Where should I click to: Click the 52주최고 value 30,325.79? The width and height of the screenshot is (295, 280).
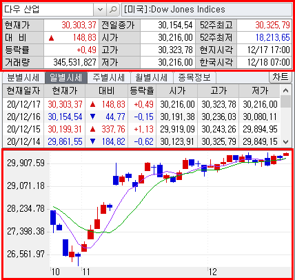pos(272,25)
